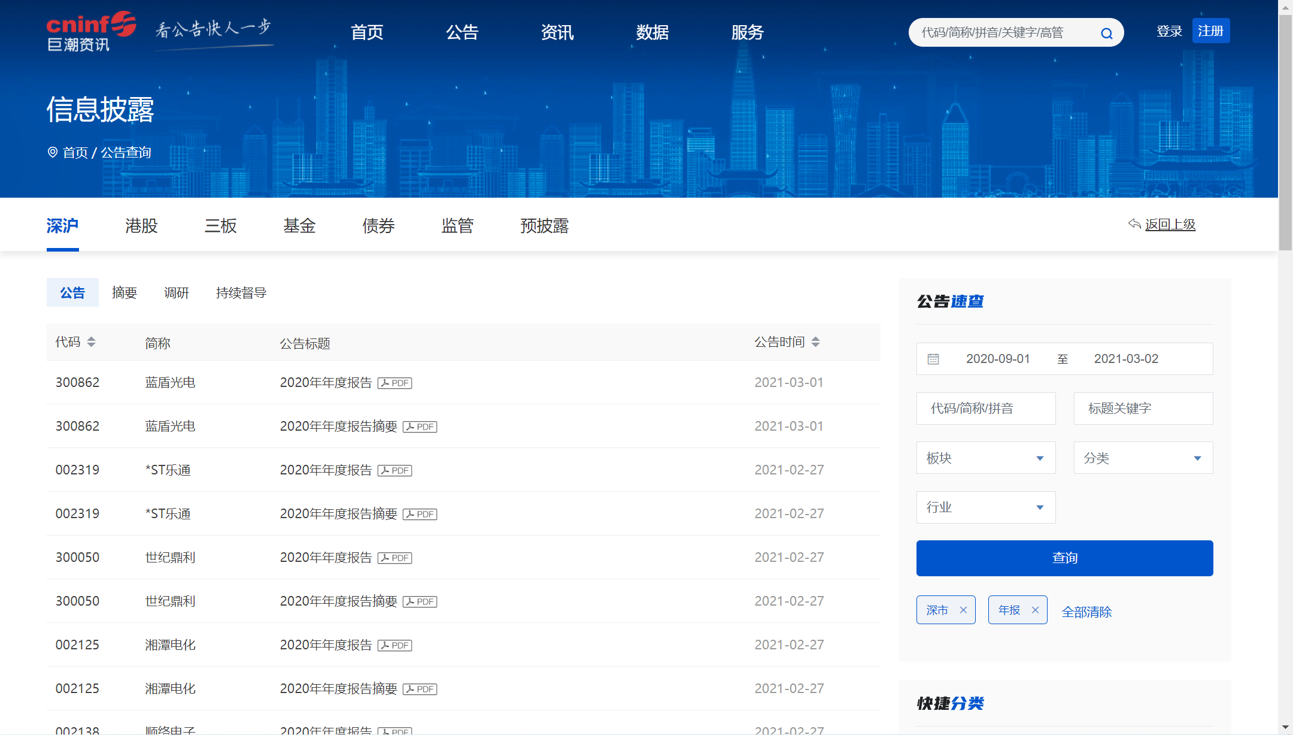Sort by 公告时间 column arrows

point(815,342)
